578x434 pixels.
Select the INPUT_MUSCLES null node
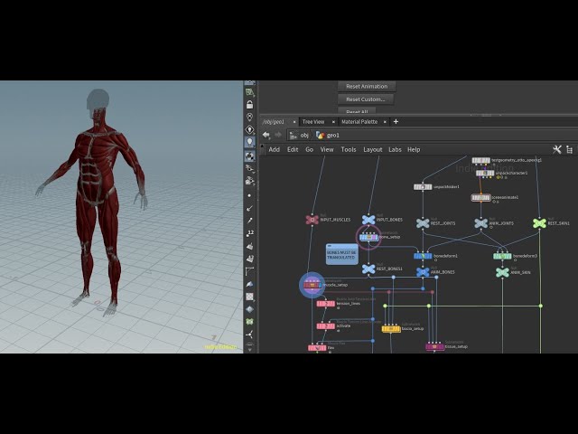(312, 220)
